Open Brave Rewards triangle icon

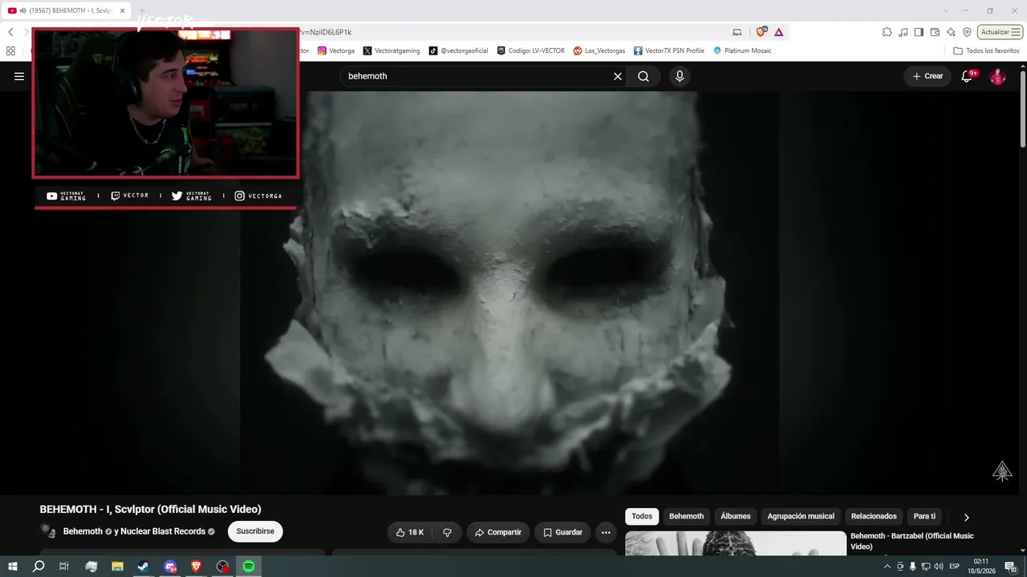pyautogui.click(x=778, y=32)
